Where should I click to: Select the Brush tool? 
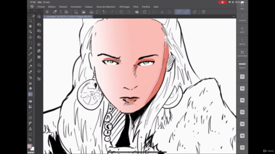31,72
